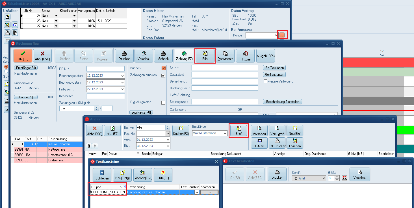Click 'Beschreibung 2 erstellen' button
The height and width of the screenshot is (208, 414).
(x=283, y=101)
